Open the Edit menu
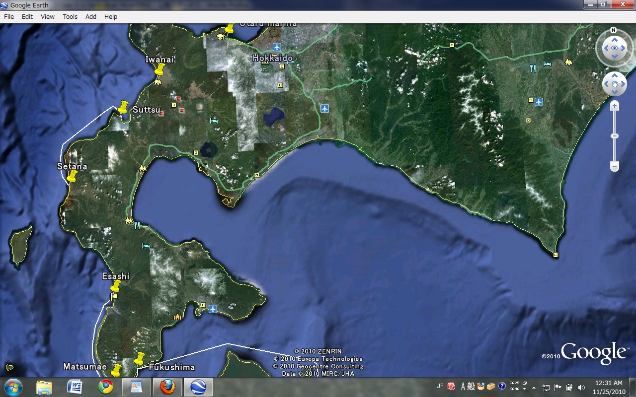The width and height of the screenshot is (636, 397). point(27,16)
